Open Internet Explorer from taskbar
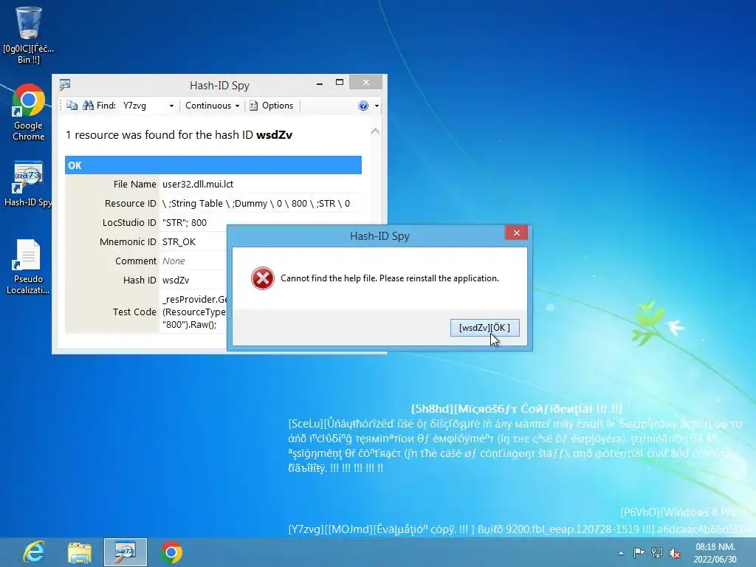 (34, 552)
